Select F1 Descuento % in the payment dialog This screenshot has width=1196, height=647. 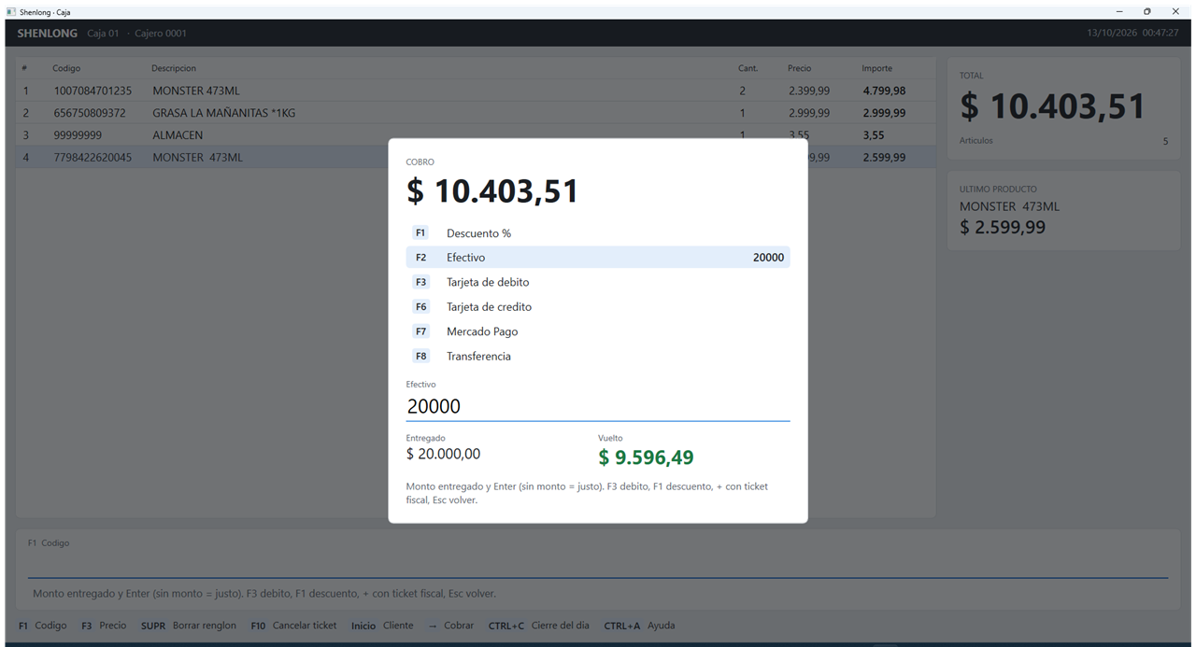[598, 232]
